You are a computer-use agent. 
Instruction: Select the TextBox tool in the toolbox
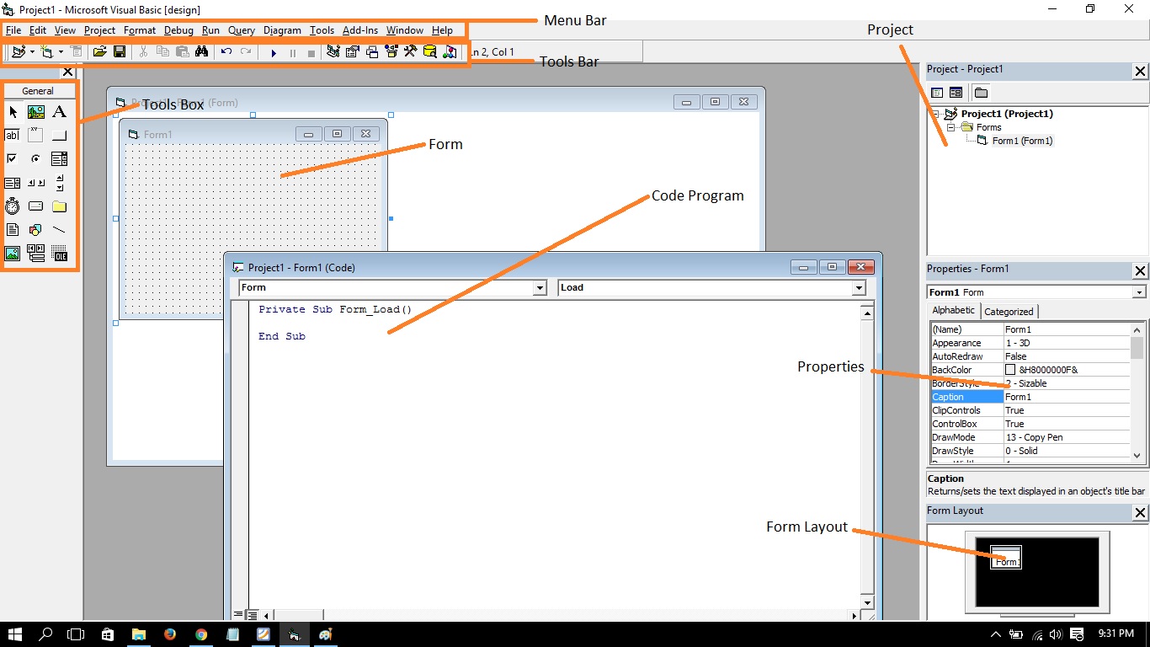coord(13,135)
